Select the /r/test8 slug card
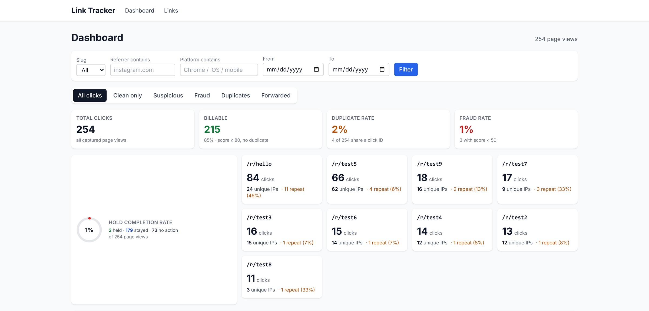 (282, 277)
